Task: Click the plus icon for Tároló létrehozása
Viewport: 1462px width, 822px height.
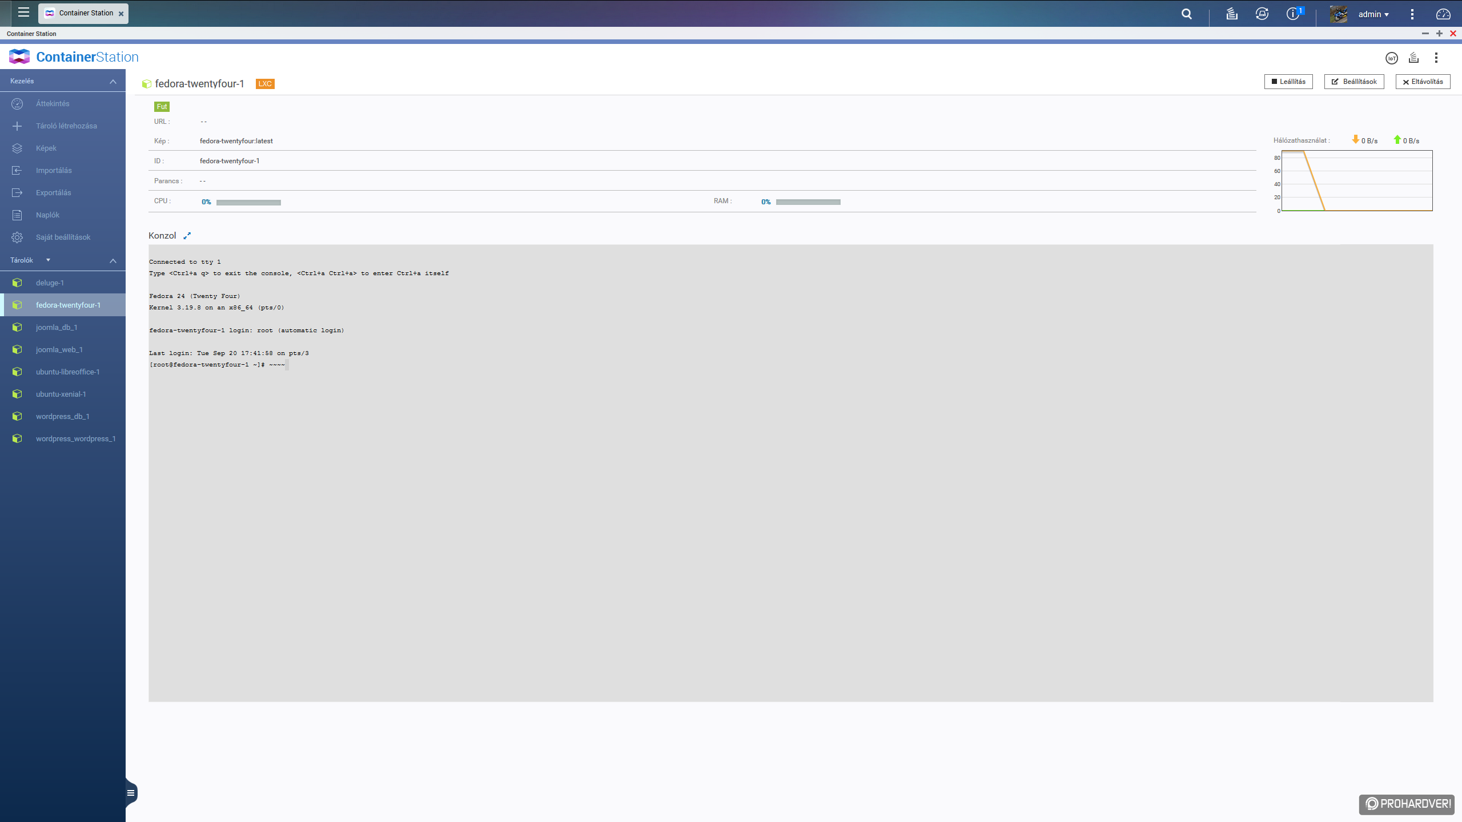Action: [x=17, y=126]
